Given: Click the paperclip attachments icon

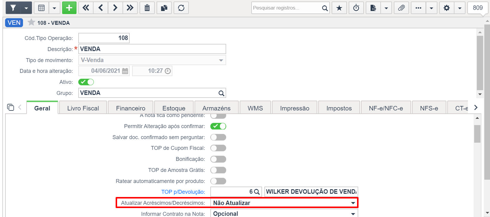Looking at the screenshot, I should (x=401, y=8).
